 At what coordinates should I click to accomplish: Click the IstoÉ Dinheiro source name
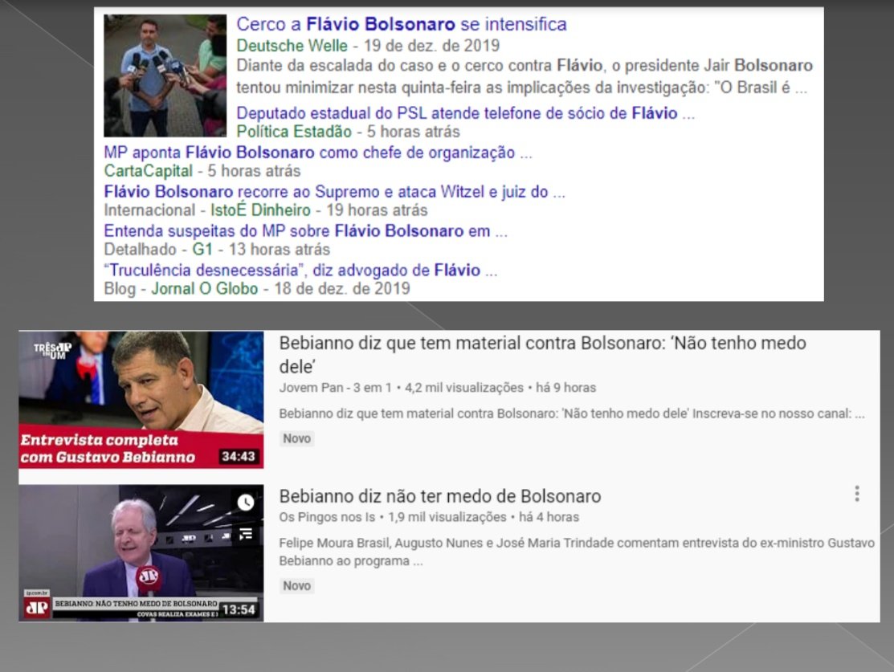point(260,210)
